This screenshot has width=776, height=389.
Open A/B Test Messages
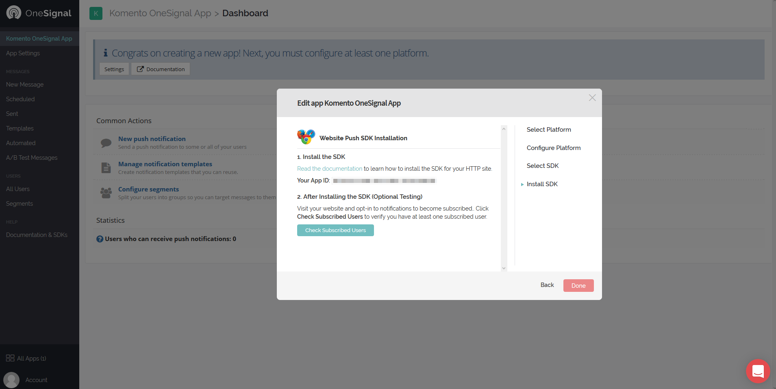coord(32,158)
